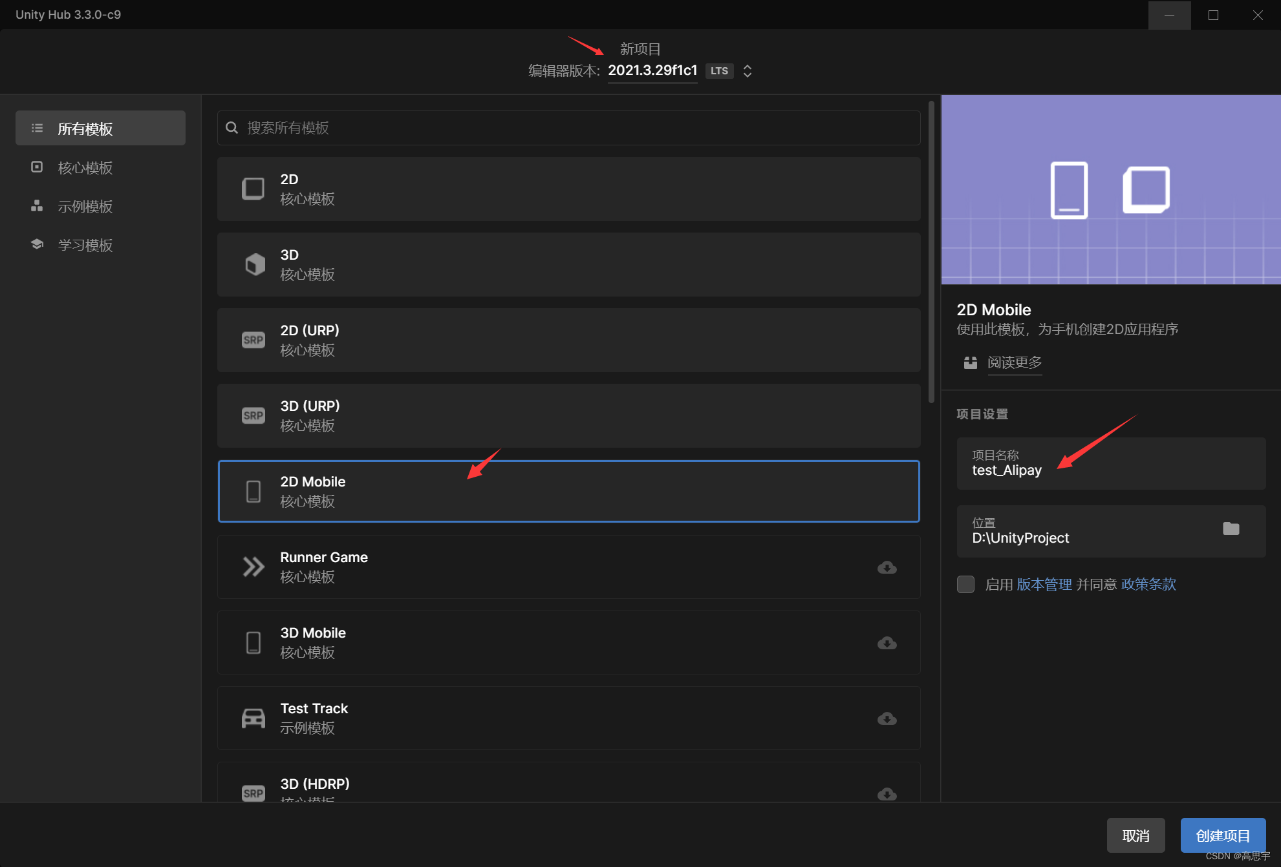
Task: Edit the project name test_Alipay field
Action: coord(1111,463)
